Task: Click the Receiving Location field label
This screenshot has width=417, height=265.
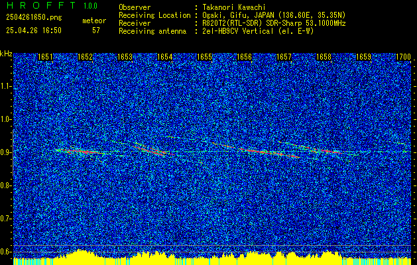Action: [154, 15]
